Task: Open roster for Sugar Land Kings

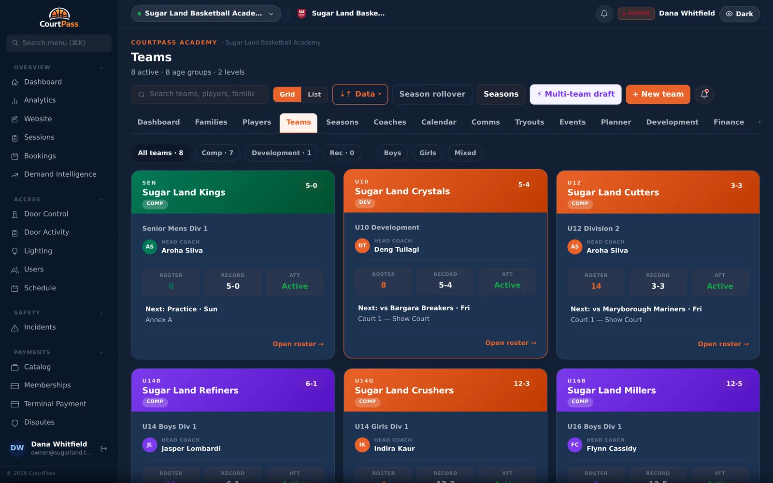Action: pyautogui.click(x=298, y=344)
